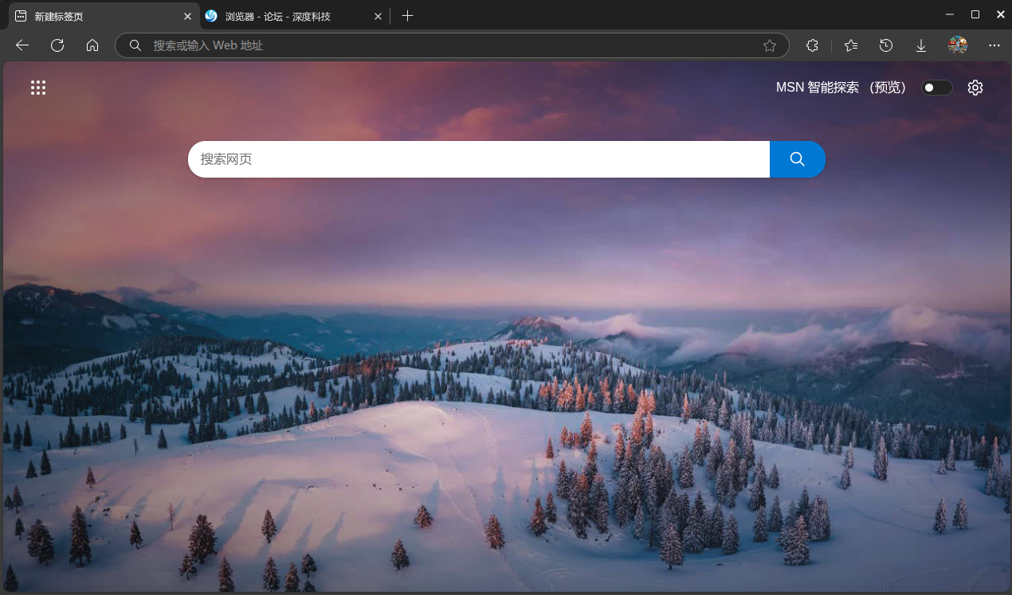This screenshot has height=595, width=1012.
Task: Reload the page with refresh icon
Action: (x=57, y=45)
